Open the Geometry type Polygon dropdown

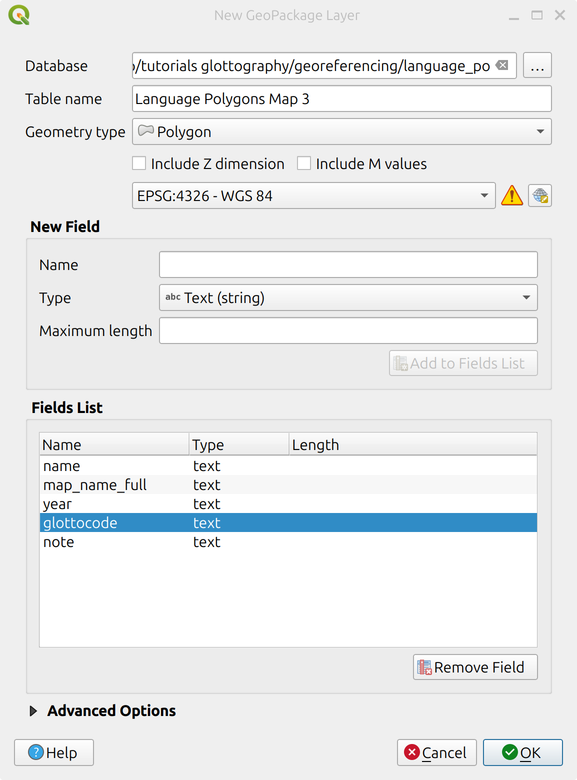click(x=341, y=131)
